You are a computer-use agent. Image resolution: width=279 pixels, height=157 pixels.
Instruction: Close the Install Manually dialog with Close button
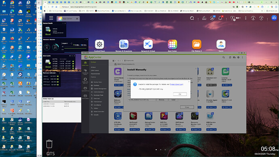187,107
